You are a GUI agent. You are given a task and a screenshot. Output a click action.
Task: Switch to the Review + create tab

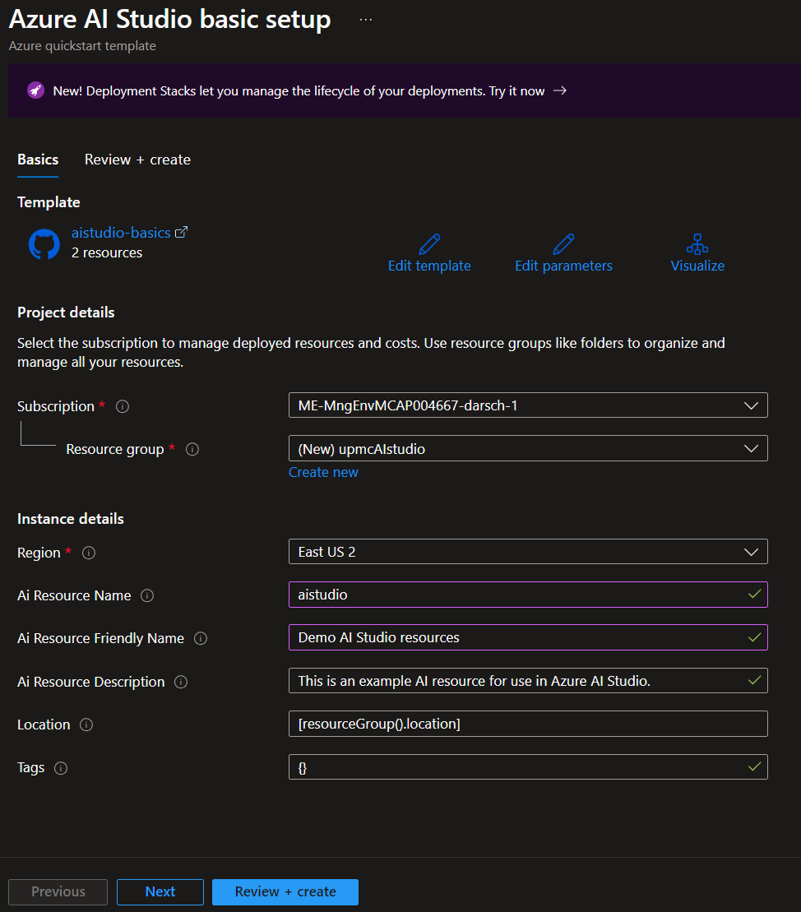(137, 160)
